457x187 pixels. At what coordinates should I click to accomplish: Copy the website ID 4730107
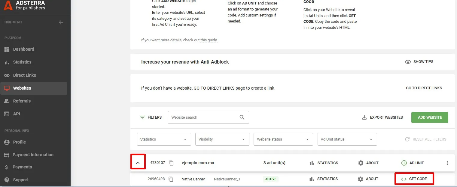171,163
